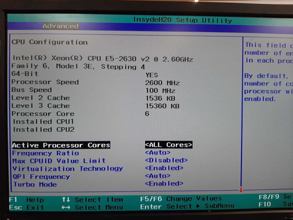293x220 pixels.
Task: Click the Esc Exit hint
Action: (26, 208)
